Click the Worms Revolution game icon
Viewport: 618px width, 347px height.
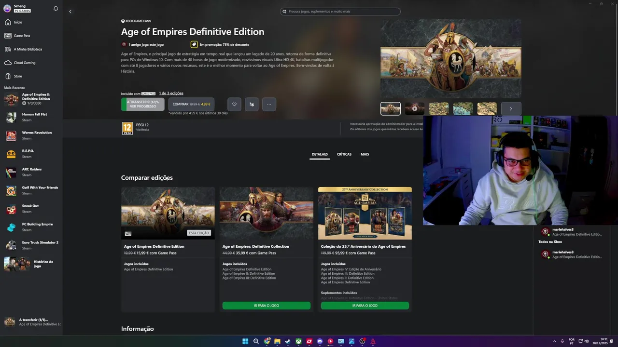pos(11,135)
